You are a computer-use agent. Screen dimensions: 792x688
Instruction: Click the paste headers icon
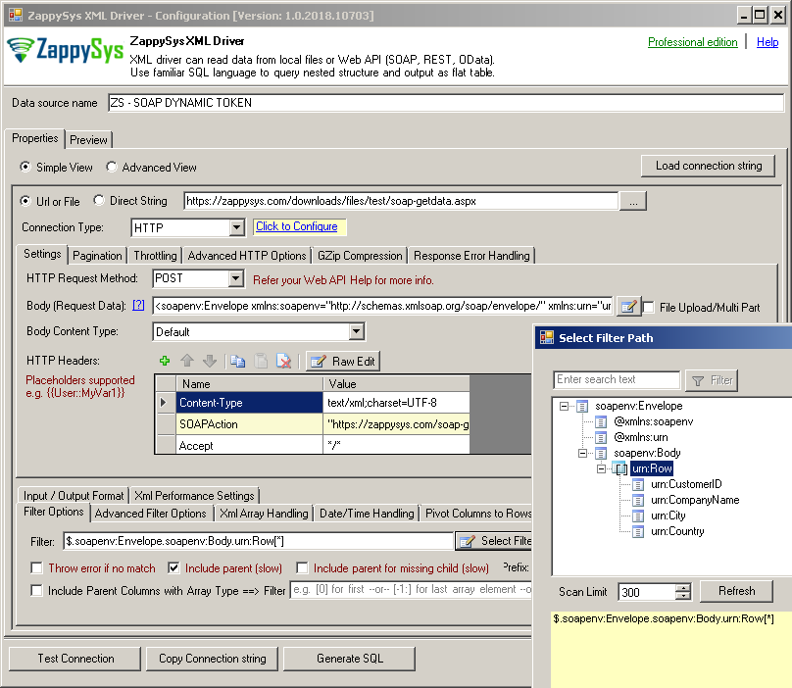[x=261, y=361]
